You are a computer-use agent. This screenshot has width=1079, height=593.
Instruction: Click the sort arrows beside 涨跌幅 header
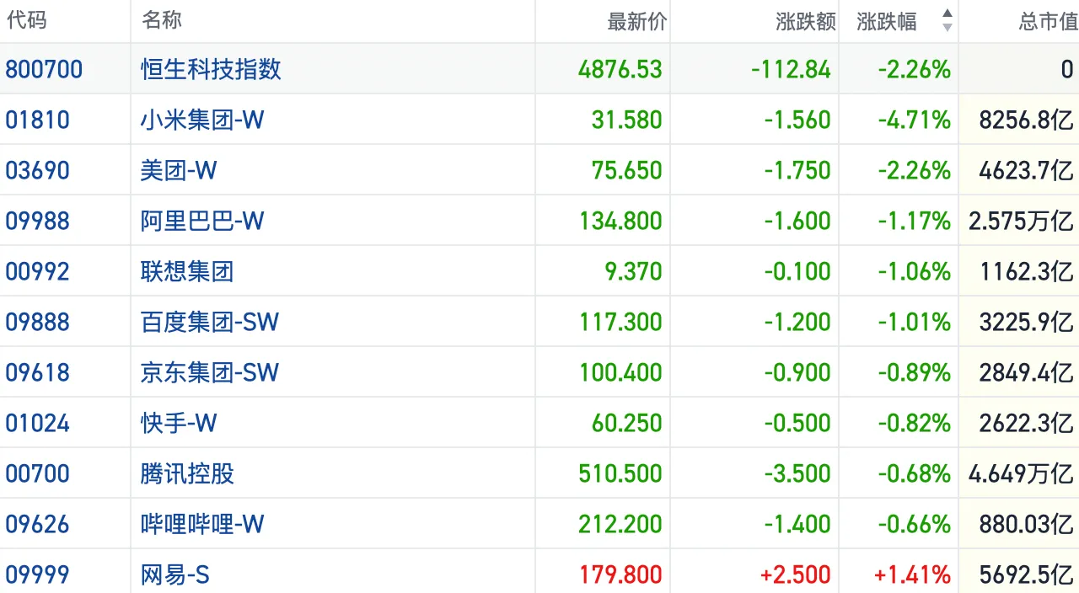[947, 21]
